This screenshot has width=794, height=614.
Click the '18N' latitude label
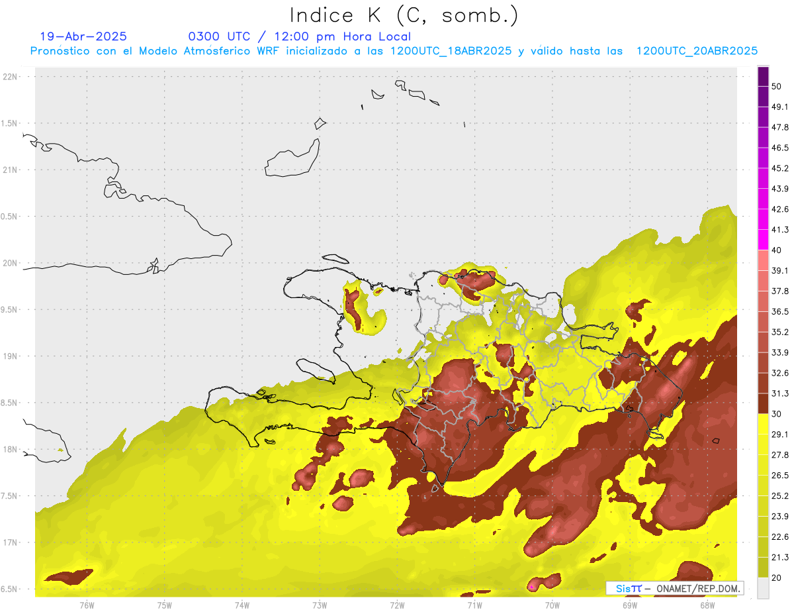point(10,449)
